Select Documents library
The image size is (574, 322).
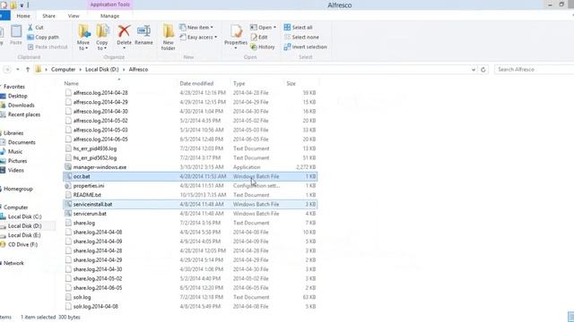tap(22, 142)
